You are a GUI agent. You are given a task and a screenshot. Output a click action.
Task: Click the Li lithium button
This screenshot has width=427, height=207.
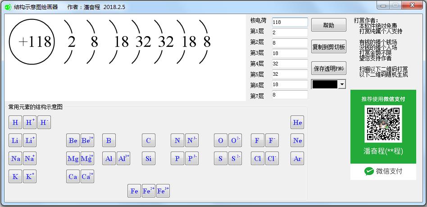point(15,140)
